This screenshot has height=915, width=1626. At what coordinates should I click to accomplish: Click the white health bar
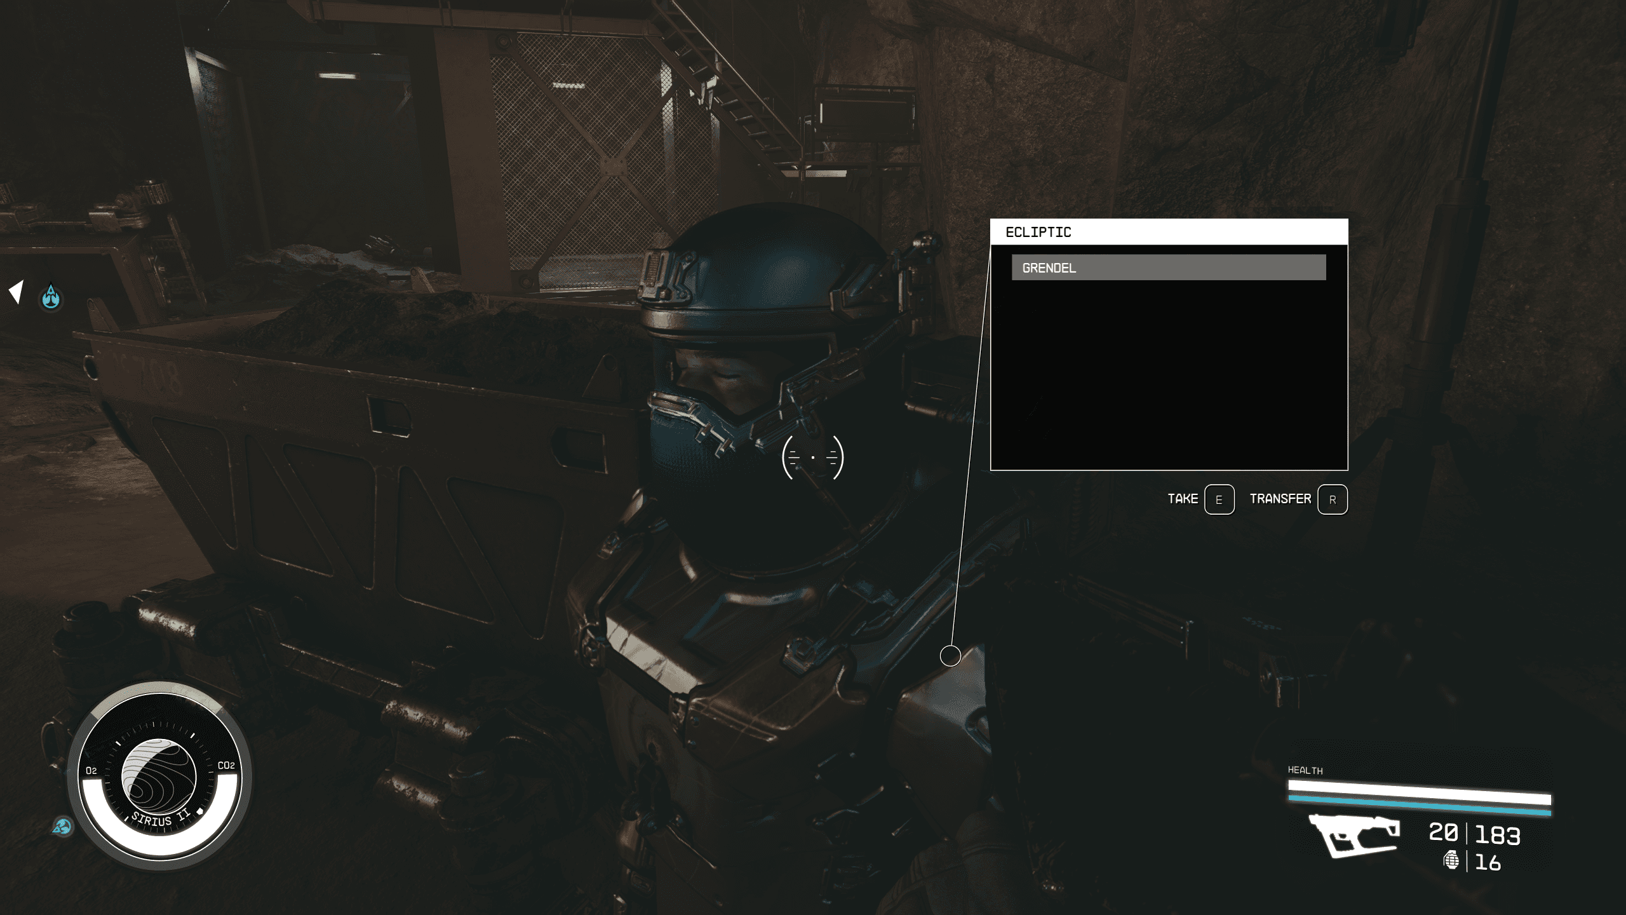1420,792
